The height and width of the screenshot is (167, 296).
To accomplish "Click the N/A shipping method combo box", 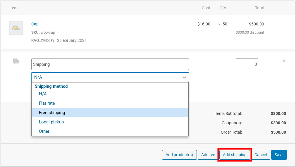I will pyautogui.click(x=110, y=78).
